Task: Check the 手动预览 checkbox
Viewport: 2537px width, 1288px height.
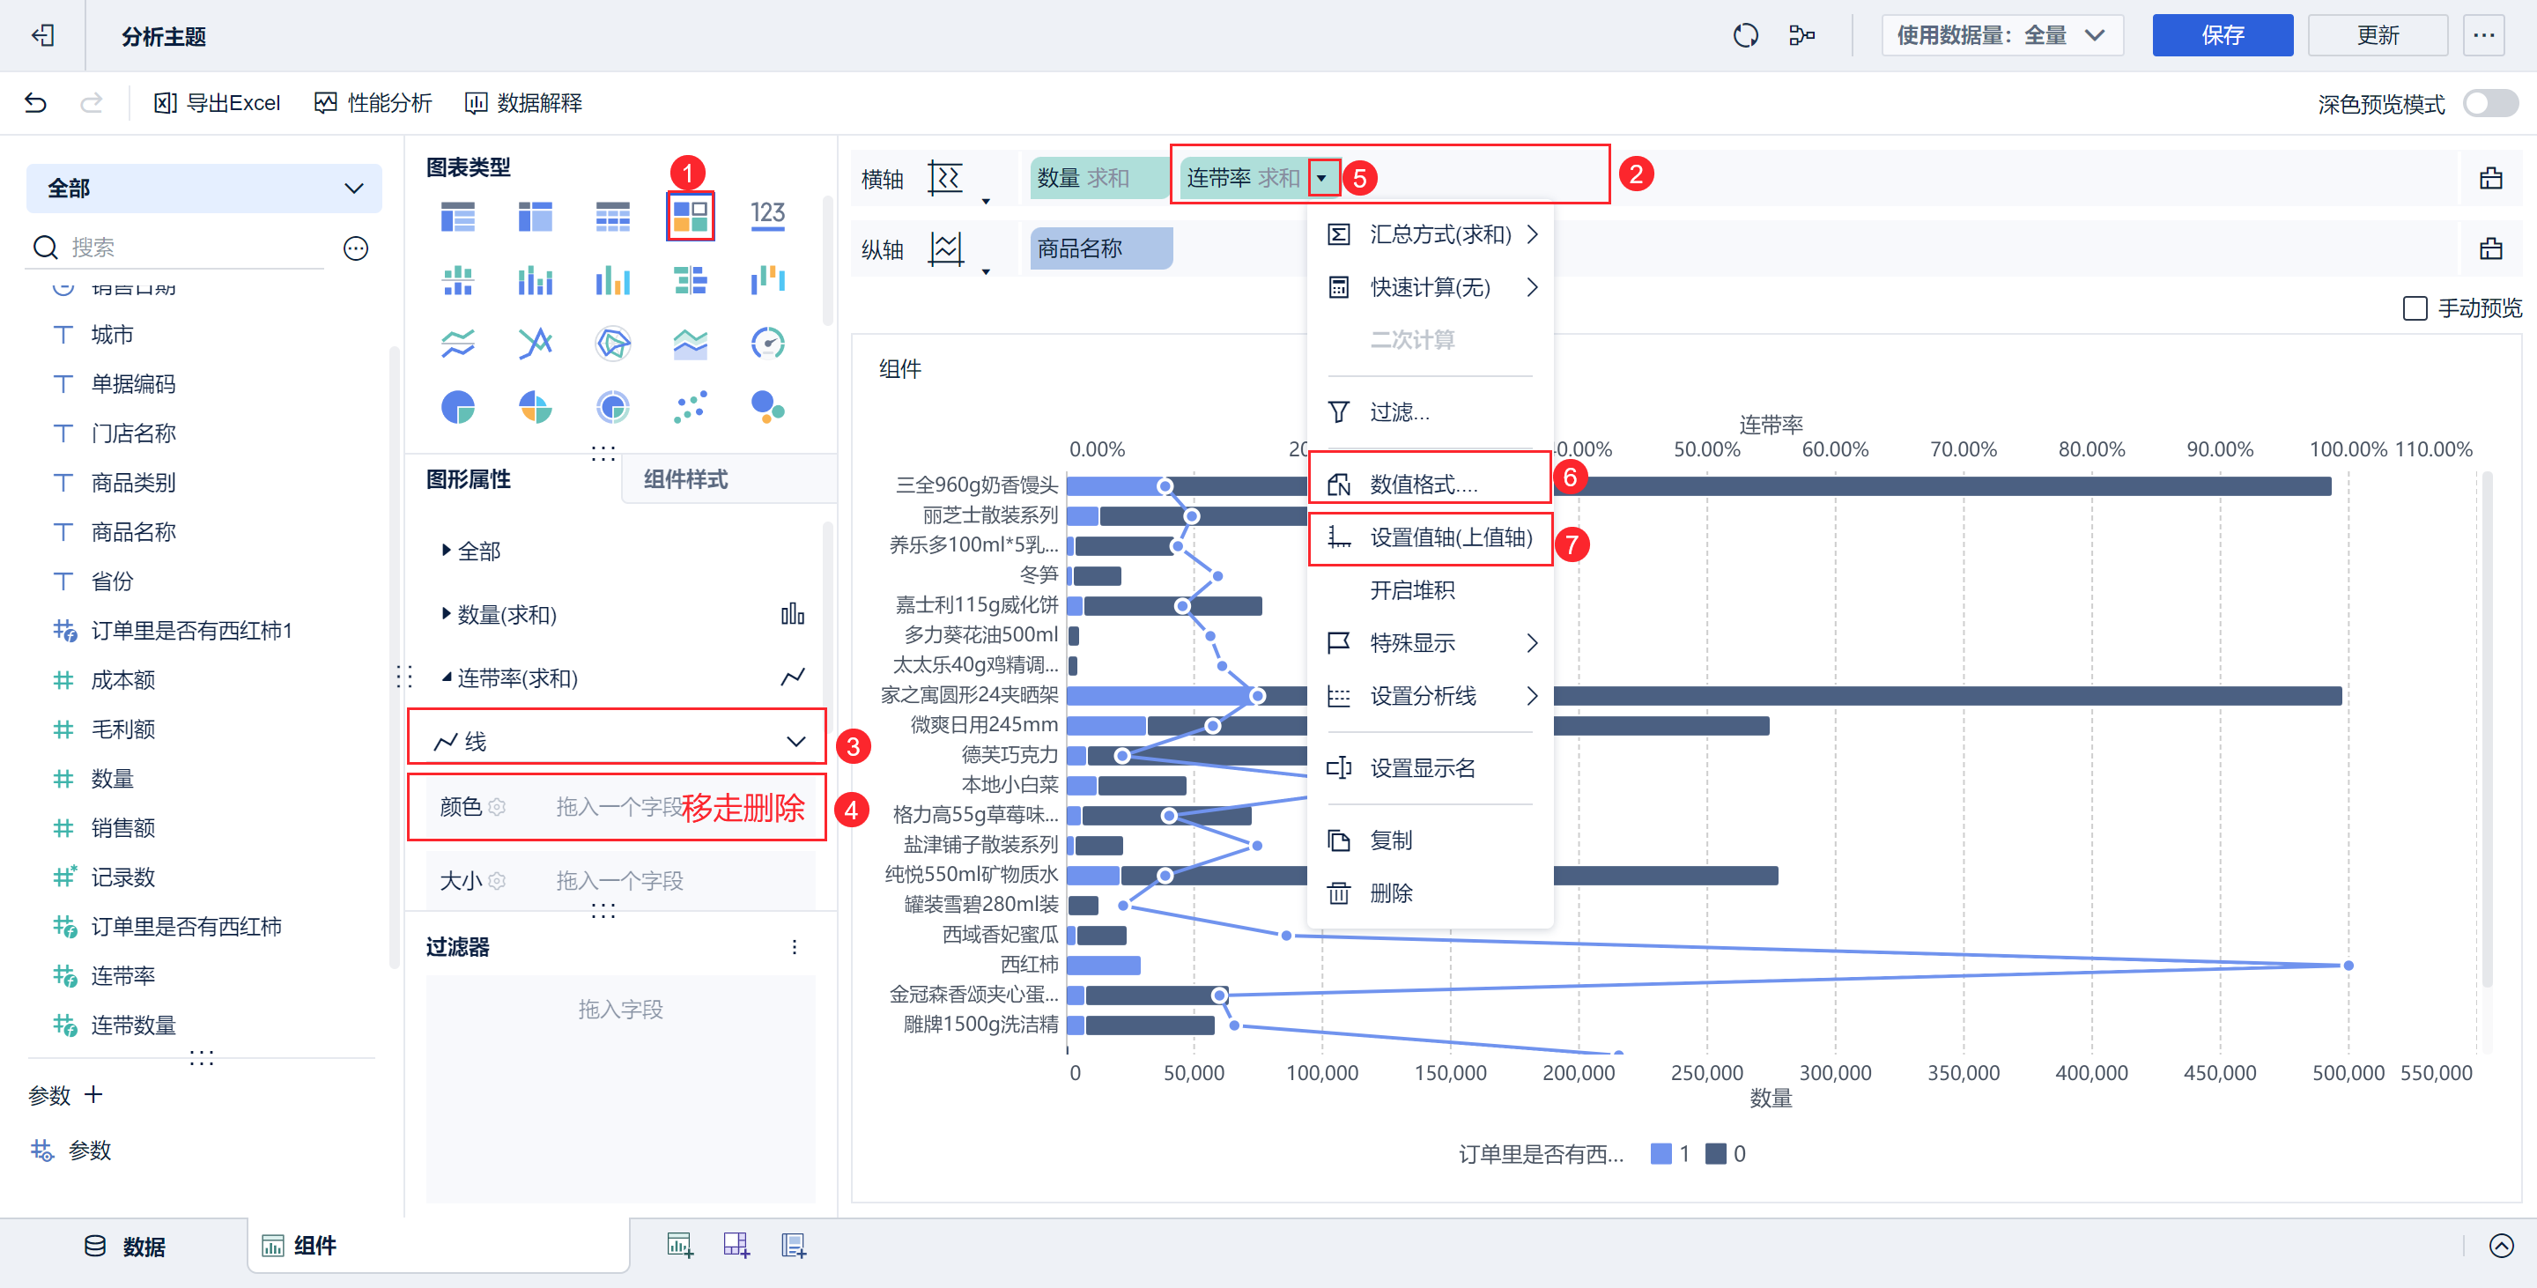Action: (x=2414, y=309)
